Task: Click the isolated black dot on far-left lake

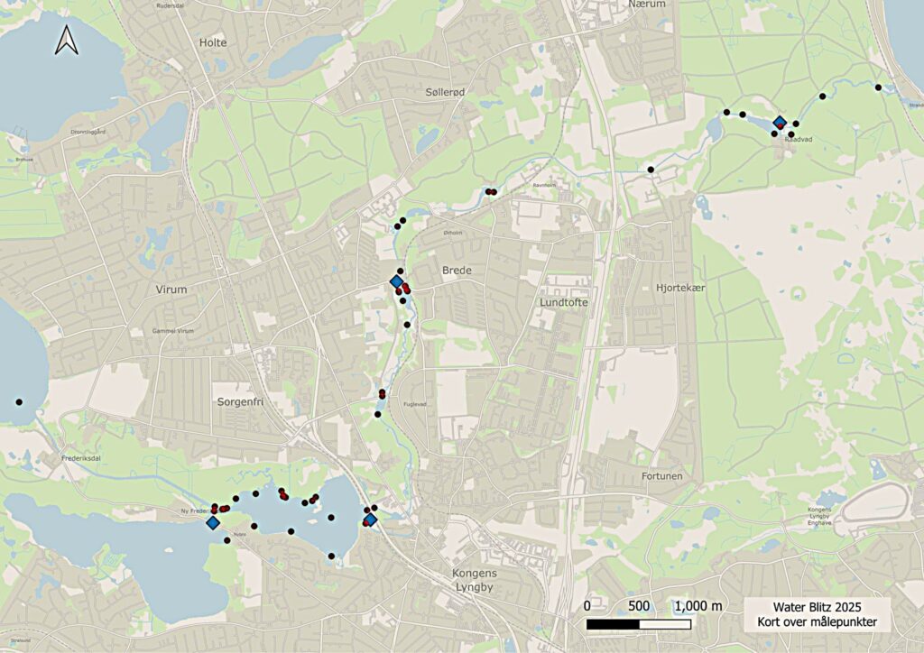Action: point(18,401)
